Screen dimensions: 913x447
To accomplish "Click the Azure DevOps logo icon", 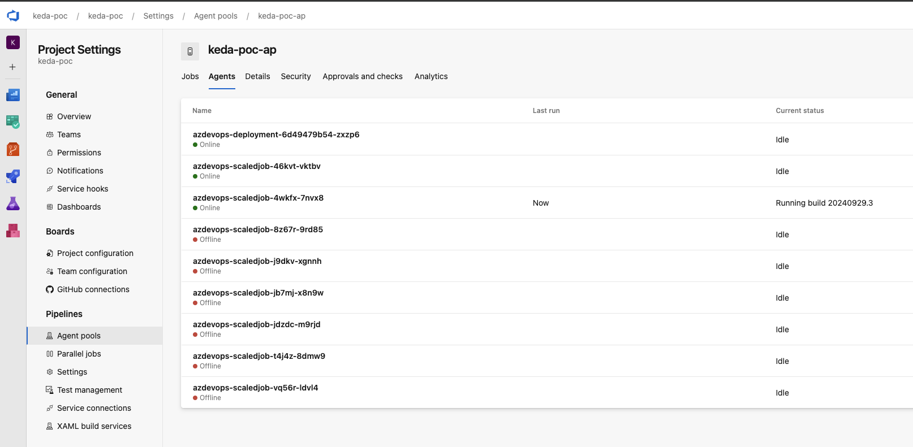I will click(x=13, y=16).
